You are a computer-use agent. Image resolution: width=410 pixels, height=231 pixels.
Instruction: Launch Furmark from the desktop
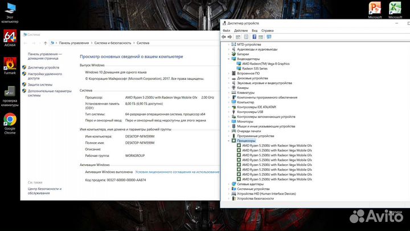pyautogui.click(x=10, y=66)
